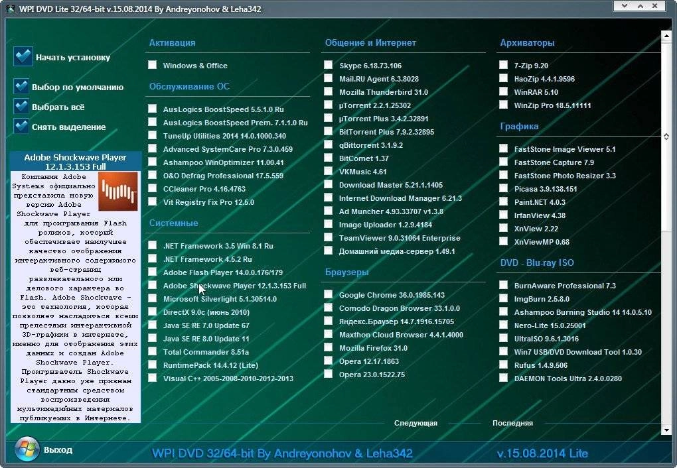Start installation with Начать установку
The height and width of the screenshot is (468, 677).
click(73, 58)
